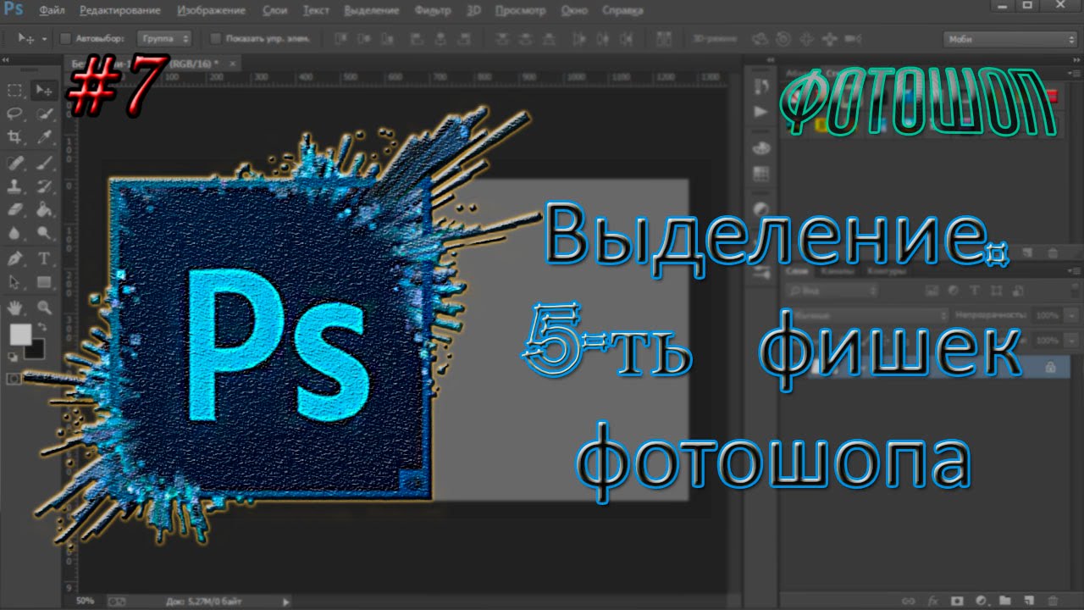Screen dimensions: 1084x610
Task: Open the layer filter kind dropdown
Action: click(832, 291)
